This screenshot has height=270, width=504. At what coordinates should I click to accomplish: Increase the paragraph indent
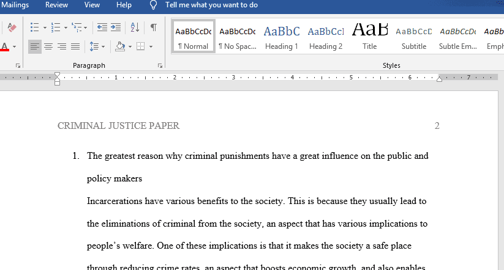coord(116,27)
